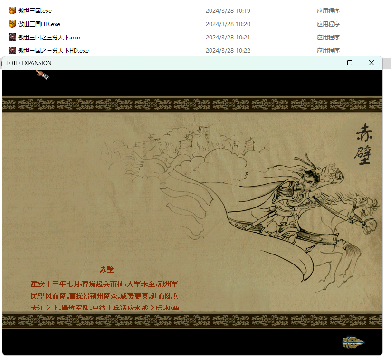Screen dimensions: 391x358
Task: Click the date 2024/3/28 10:20
Action: pos(228,24)
